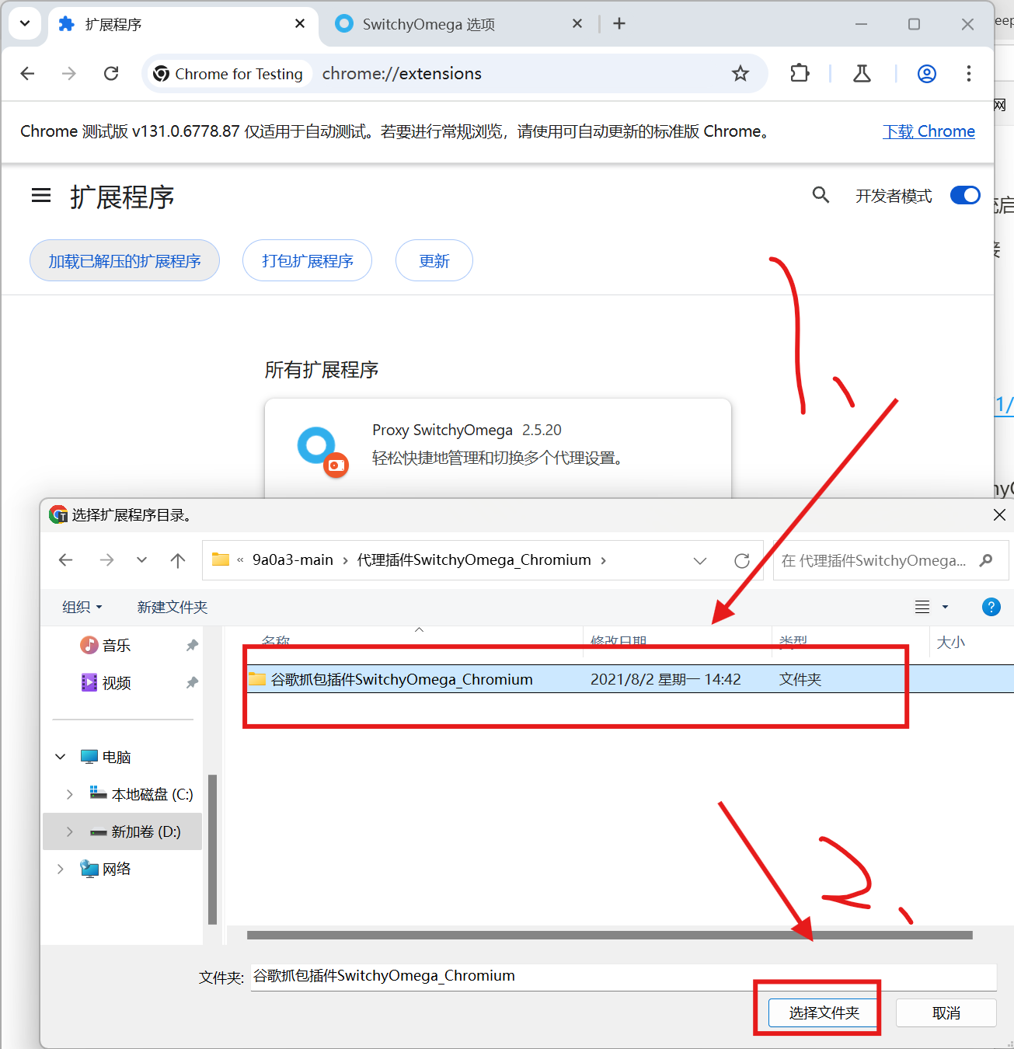This screenshot has width=1014, height=1049.
Task: Open Chrome Labs flask icon
Action: [862, 74]
